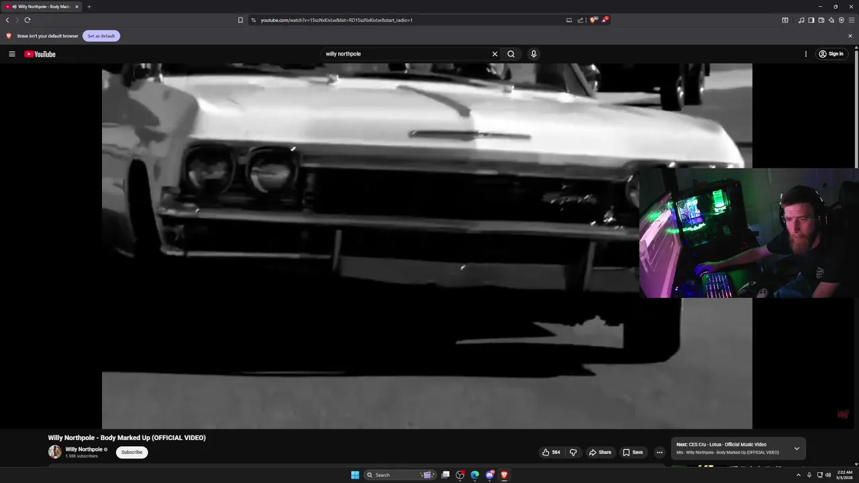Image resolution: width=859 pixels, height=483 pixels.
Task: Share the Body Marked Up video
Action: pos(600,452)
